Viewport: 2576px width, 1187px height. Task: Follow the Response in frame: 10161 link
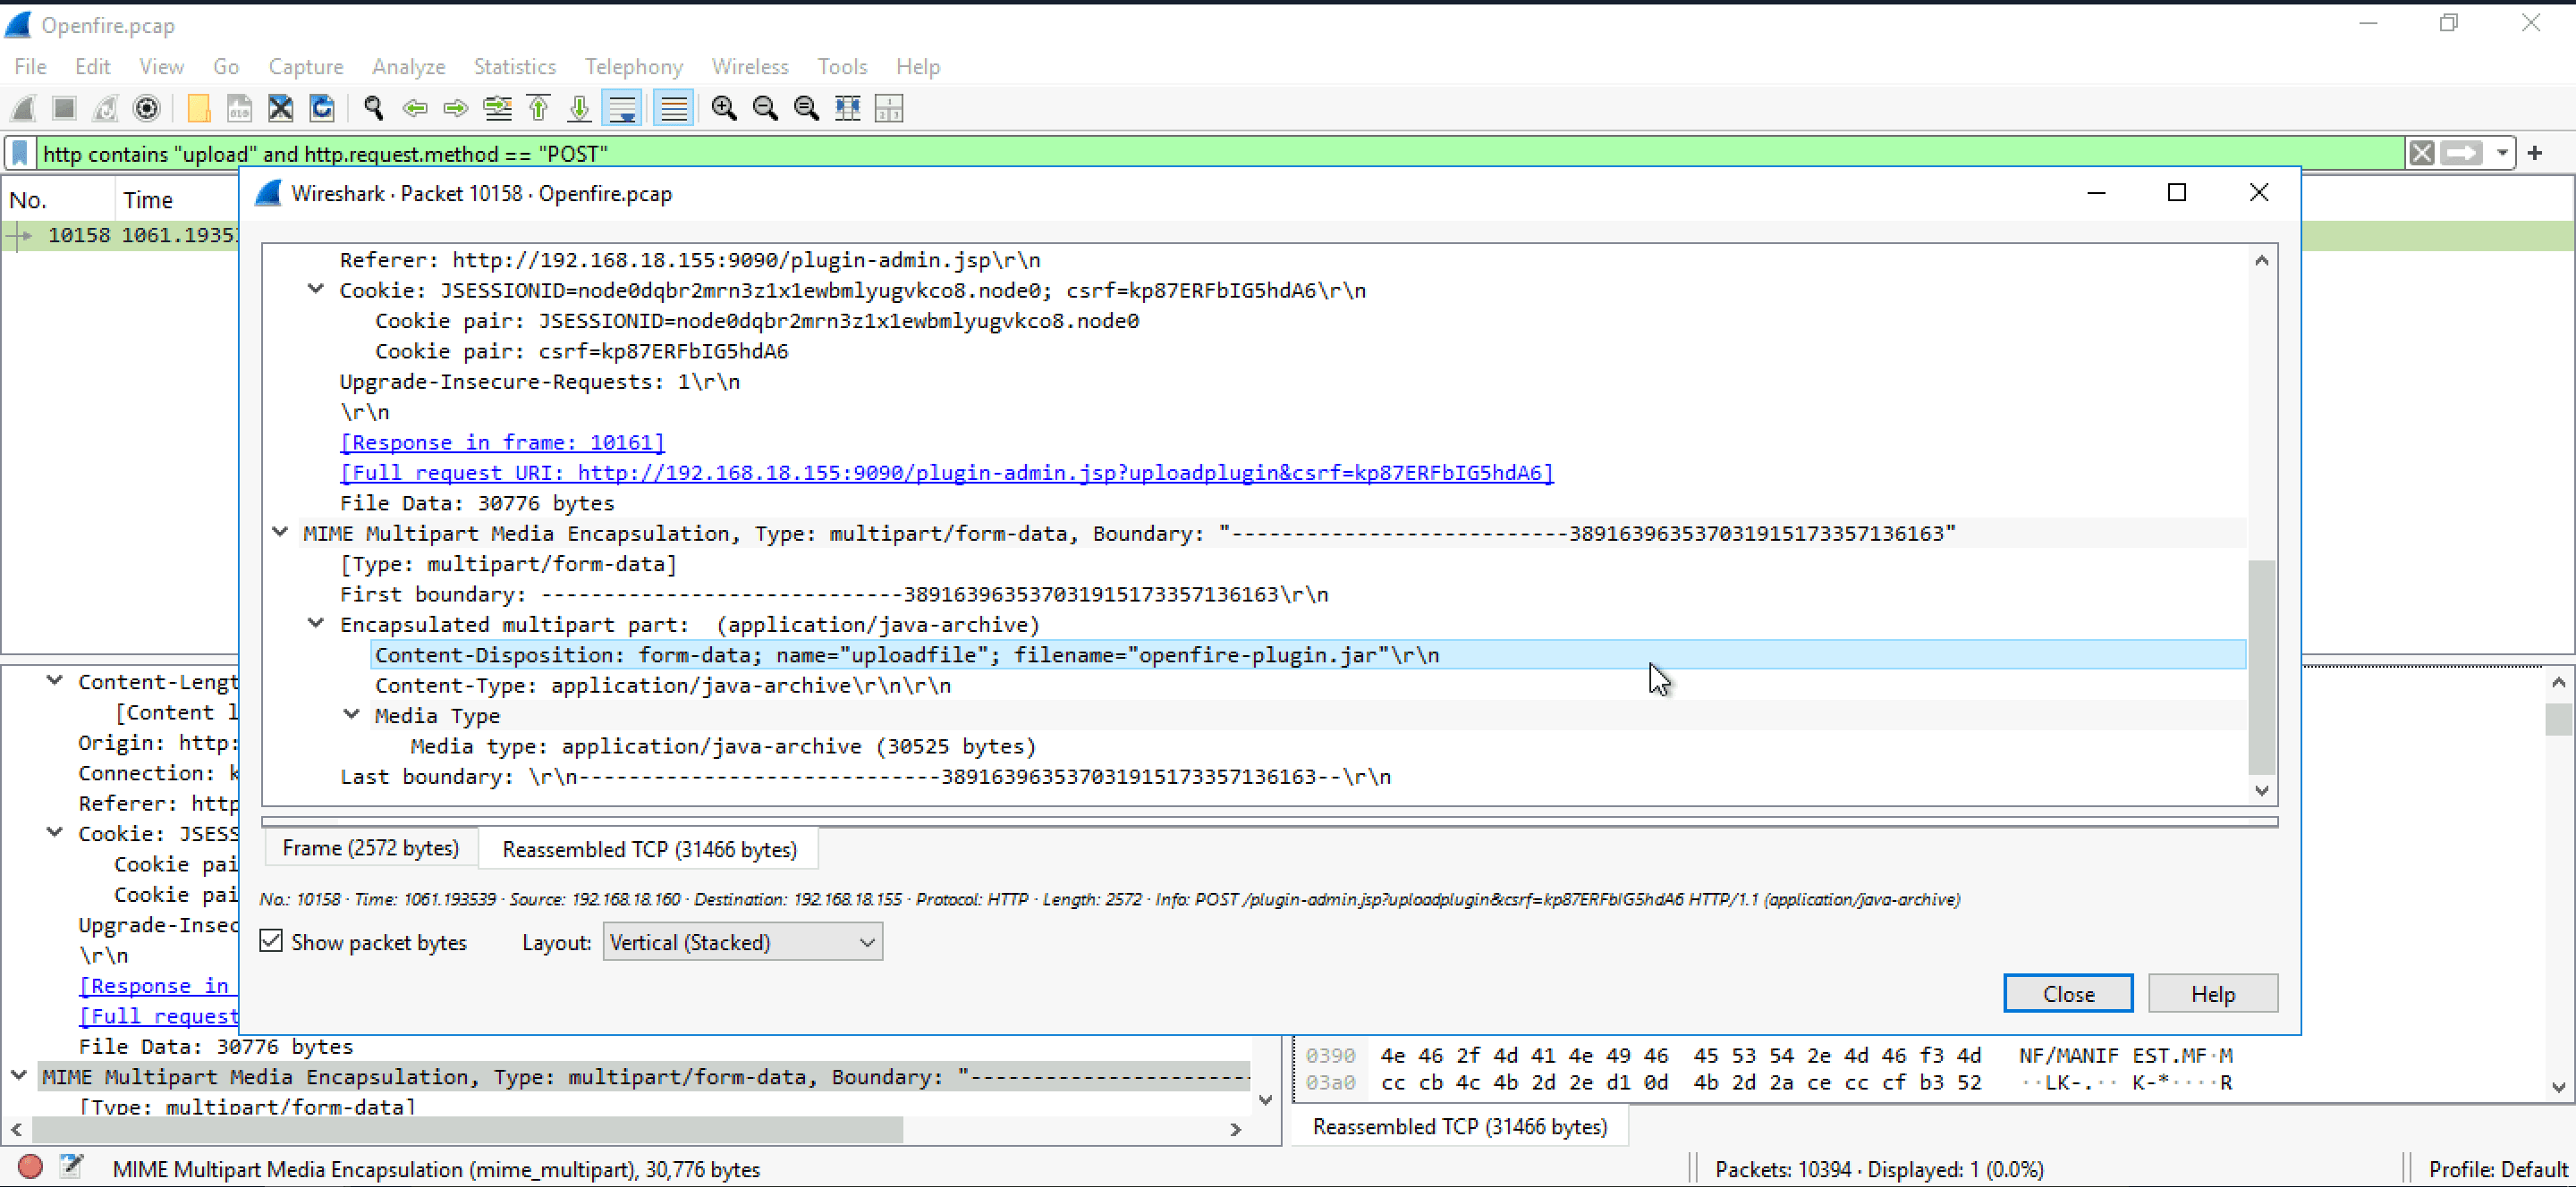click(x=502, y=442)
